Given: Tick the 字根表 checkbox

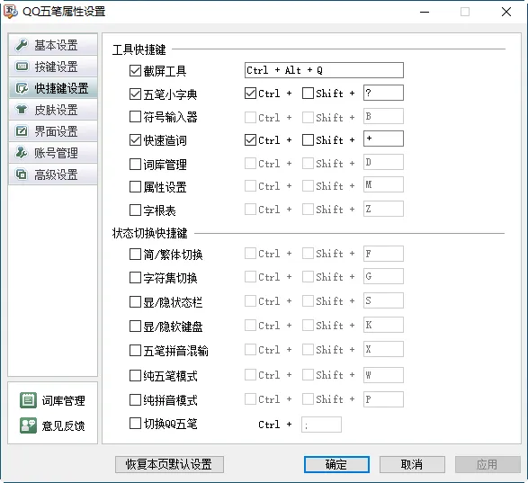Looking at the screenshot, I should pyautogui.click(x=135, y=210).
